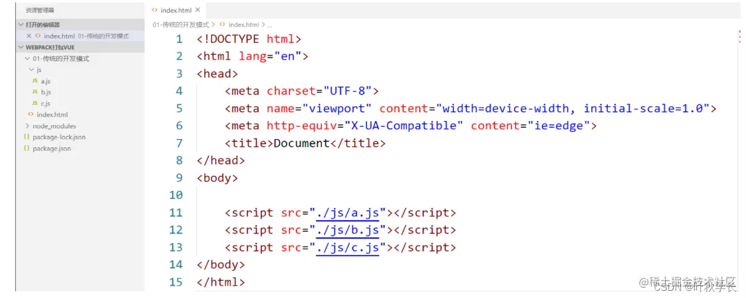Open package.json file
The width and height of the screenshot is (746, 298).
click(x=52, y=148)
